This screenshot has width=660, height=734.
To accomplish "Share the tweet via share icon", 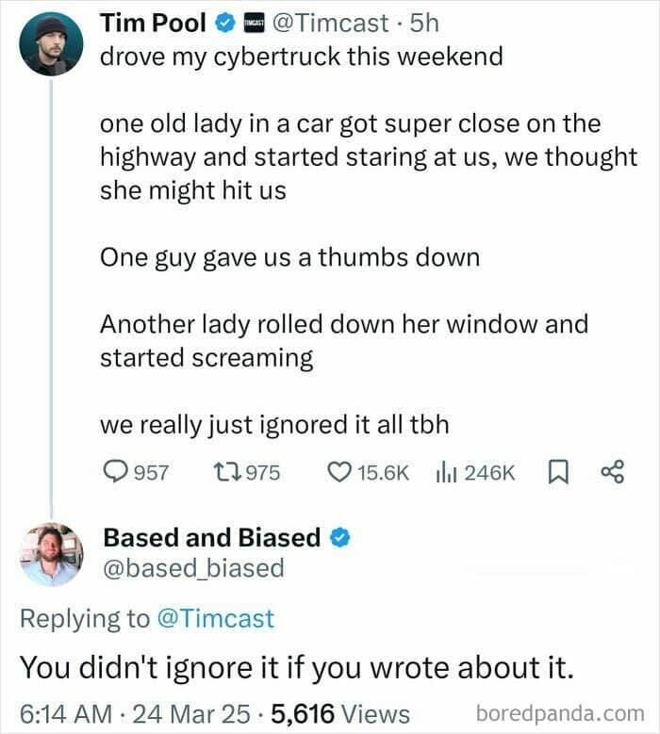I will [612, 471].
